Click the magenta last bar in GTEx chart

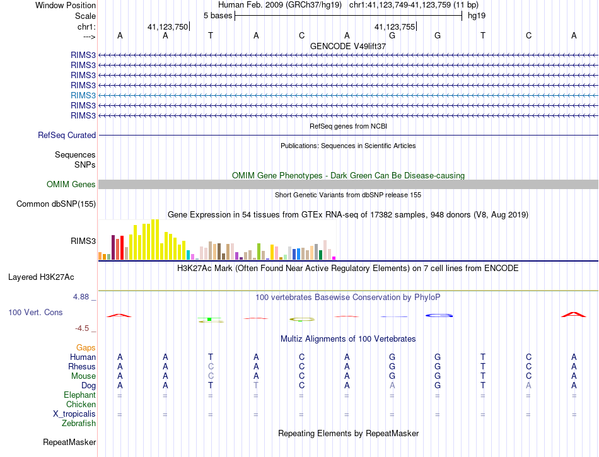coord(334,258)
